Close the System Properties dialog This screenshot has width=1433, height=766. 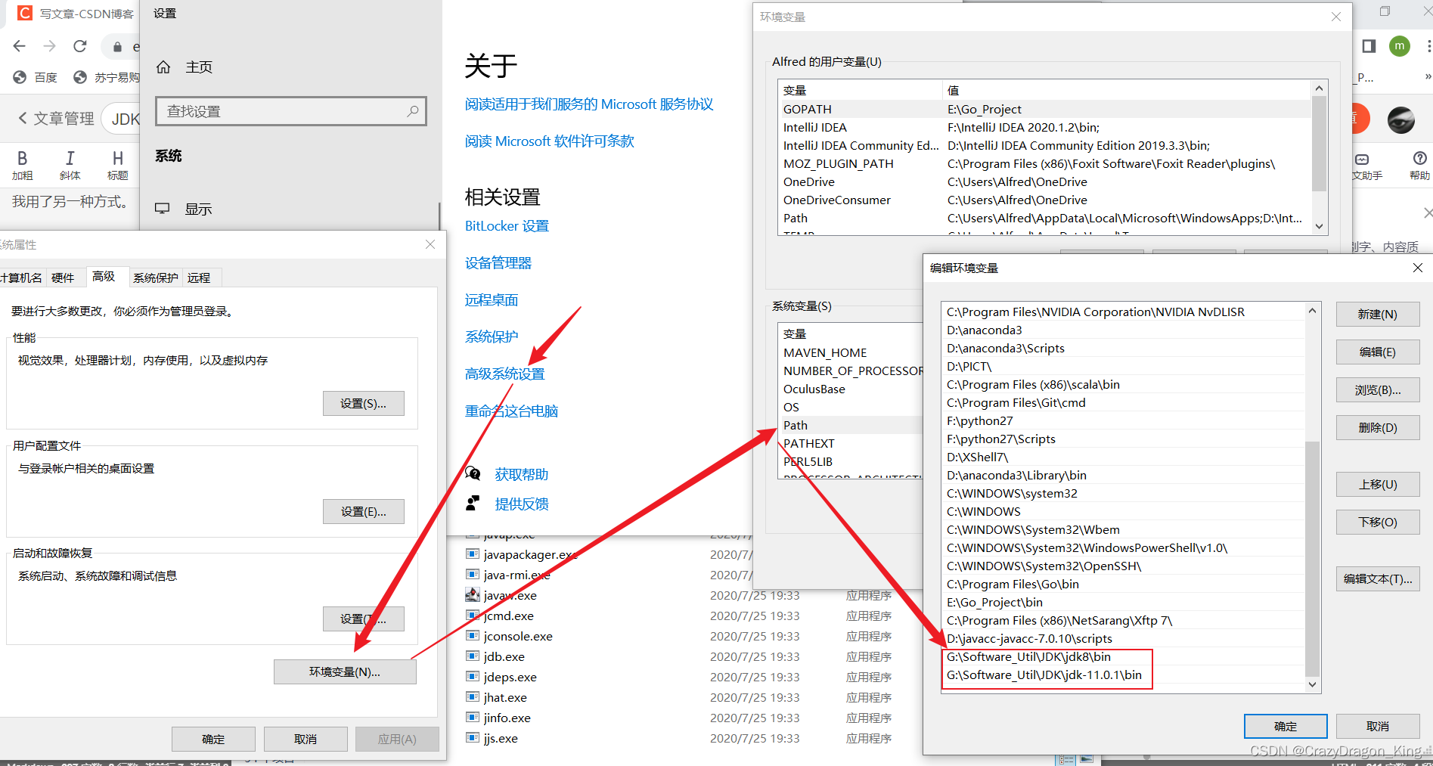coord(430,244)
